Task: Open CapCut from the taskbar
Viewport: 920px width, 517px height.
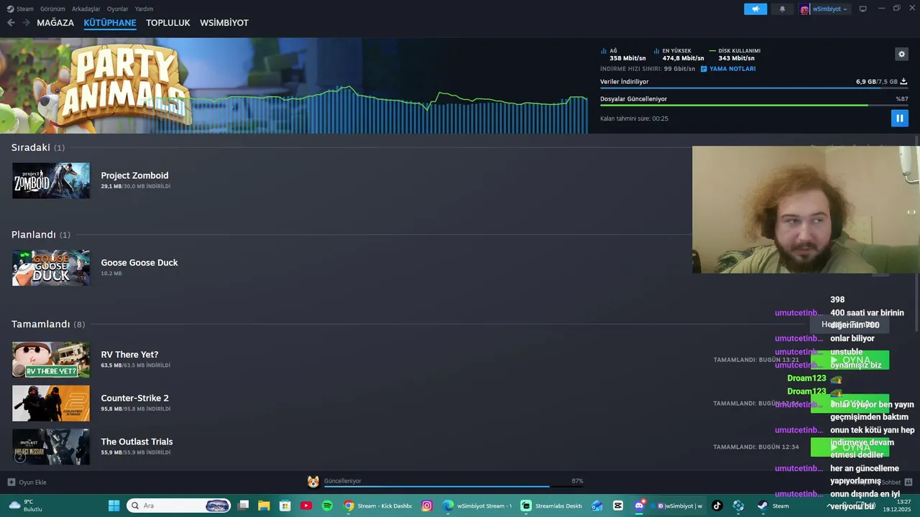Action: click(x=618, y=506)
